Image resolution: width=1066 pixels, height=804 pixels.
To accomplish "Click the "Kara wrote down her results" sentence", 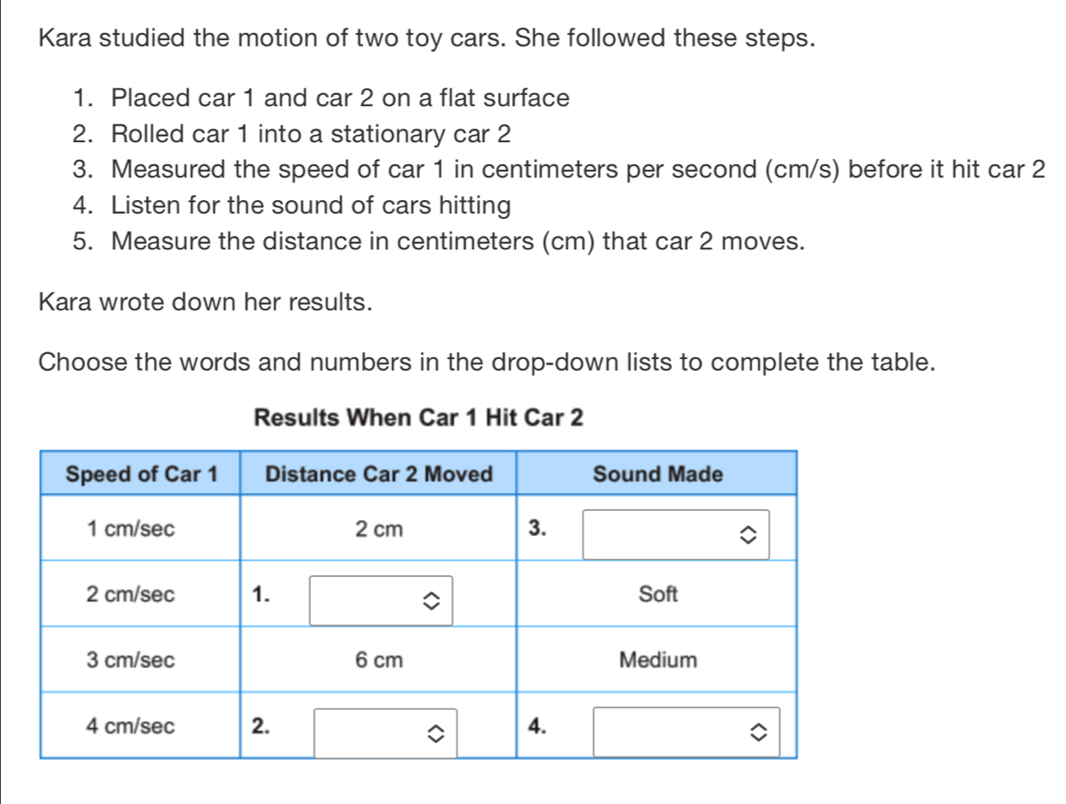I will 205,301.
